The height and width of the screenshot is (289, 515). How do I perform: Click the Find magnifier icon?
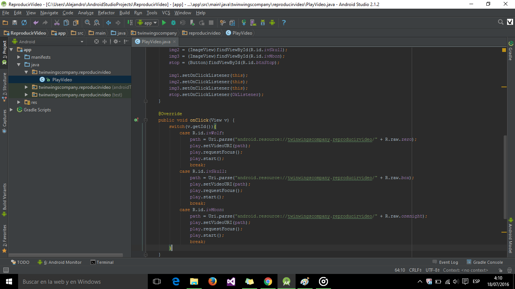pyautogui.click(x=87, y=23)
